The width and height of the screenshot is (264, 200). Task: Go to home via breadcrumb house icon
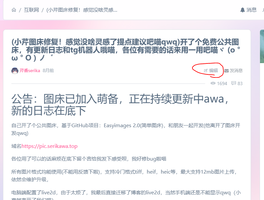pos(14,10)
